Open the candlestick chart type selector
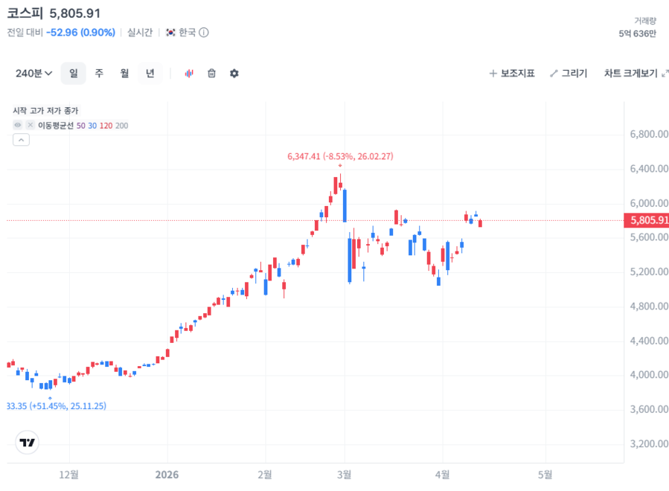The image size is (669, 491). click(189, 73)
